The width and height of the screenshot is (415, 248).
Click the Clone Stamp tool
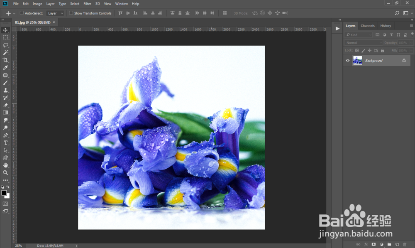6,90
